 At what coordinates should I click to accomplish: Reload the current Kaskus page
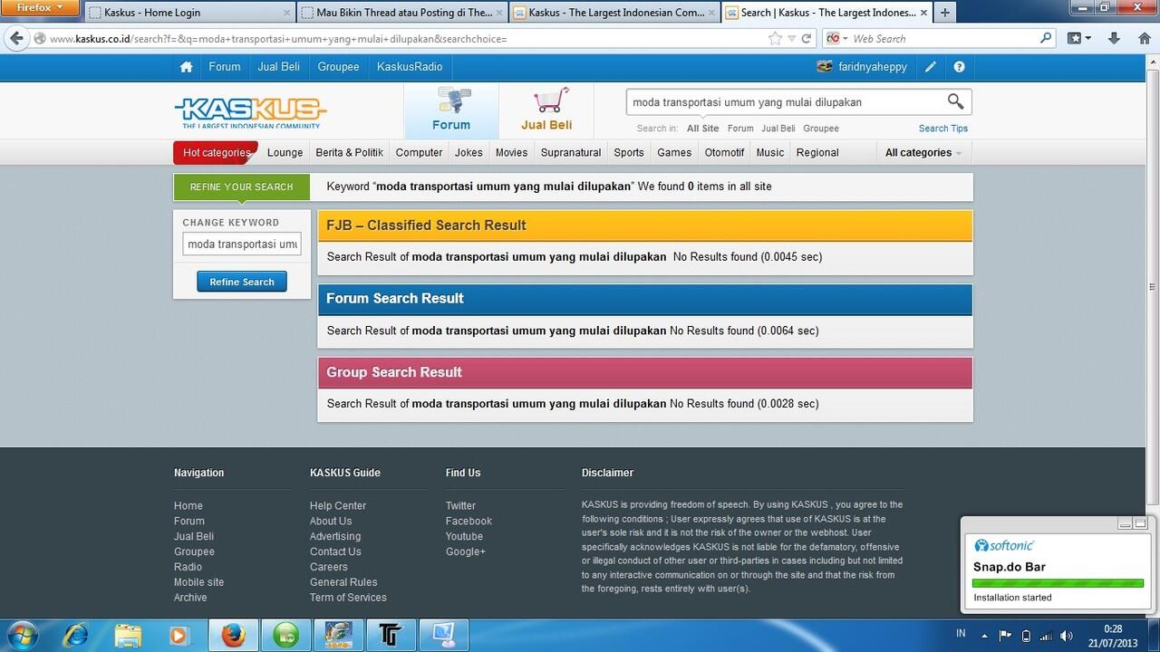tap(807, 39)
